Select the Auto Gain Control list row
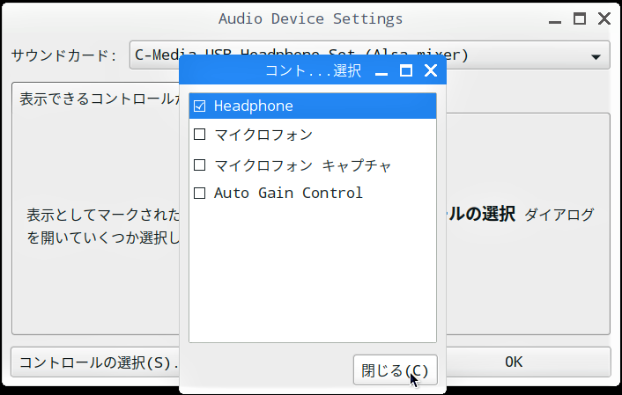The width and height of the screenshot is (622, 395). [313, 193]
